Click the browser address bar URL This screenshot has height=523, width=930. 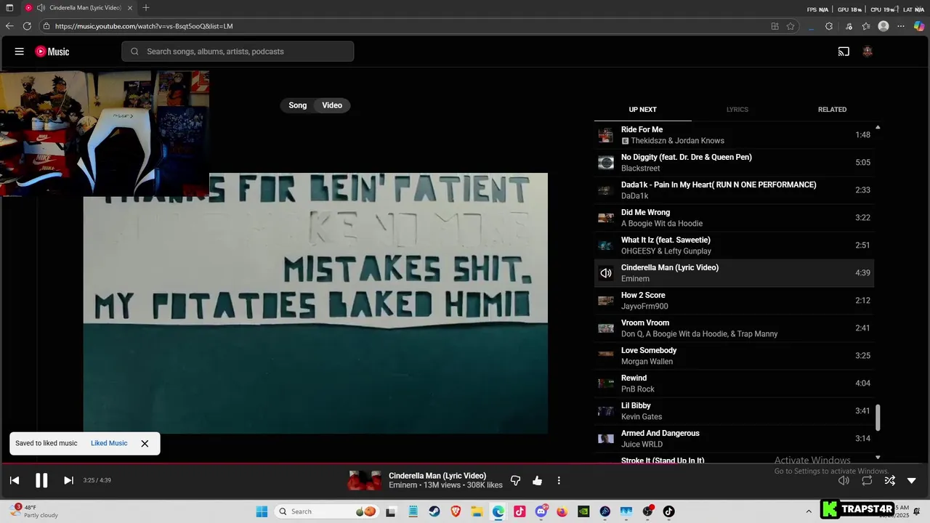144,26
